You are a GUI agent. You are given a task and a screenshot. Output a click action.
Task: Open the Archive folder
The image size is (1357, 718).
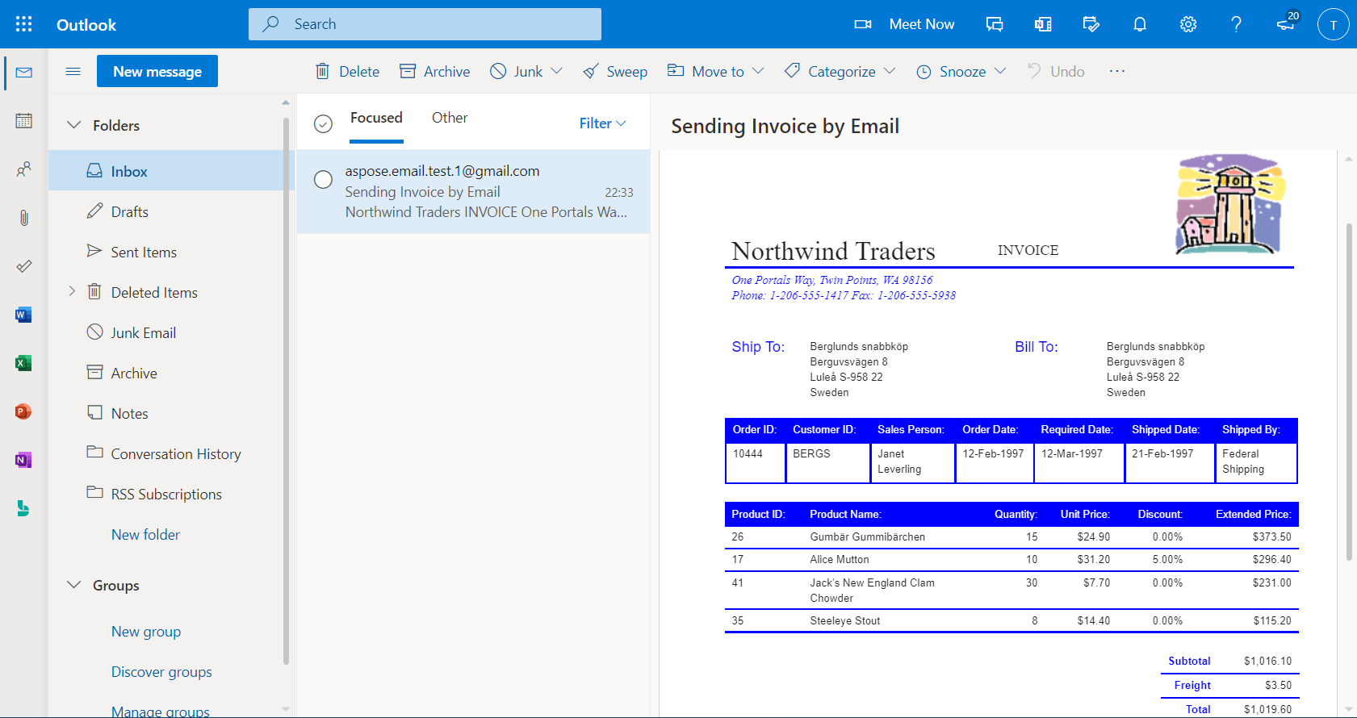[x=166, y=372]
